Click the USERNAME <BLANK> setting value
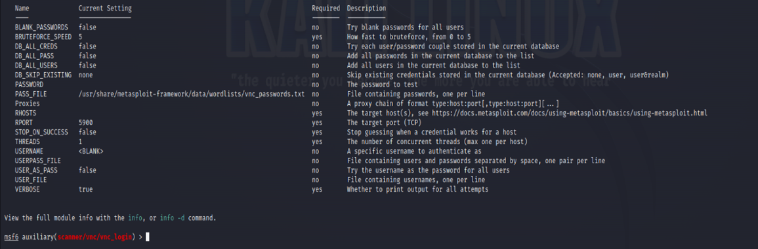Viewport: 758px width, 249px height. pos(91,151)
